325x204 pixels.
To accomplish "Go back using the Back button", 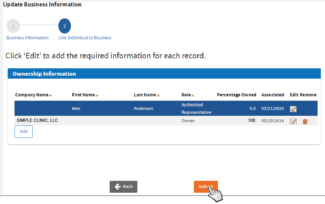I will pyautogui.click(x=123, y=187).
